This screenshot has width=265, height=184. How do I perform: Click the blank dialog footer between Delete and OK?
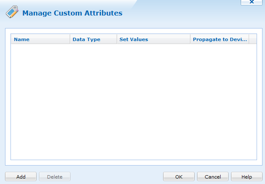click(117, 176)
